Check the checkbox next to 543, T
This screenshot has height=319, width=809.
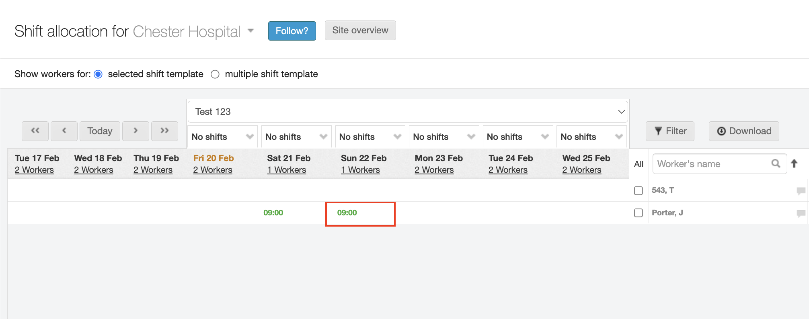click(x=638, y=190)
